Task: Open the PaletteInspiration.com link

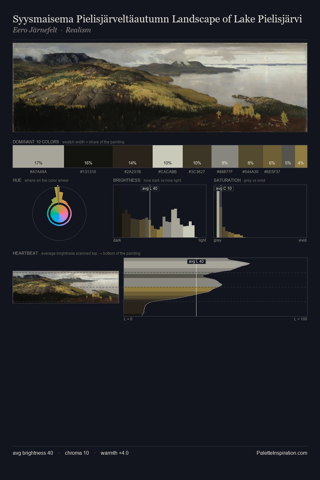Action: [282, 453]
